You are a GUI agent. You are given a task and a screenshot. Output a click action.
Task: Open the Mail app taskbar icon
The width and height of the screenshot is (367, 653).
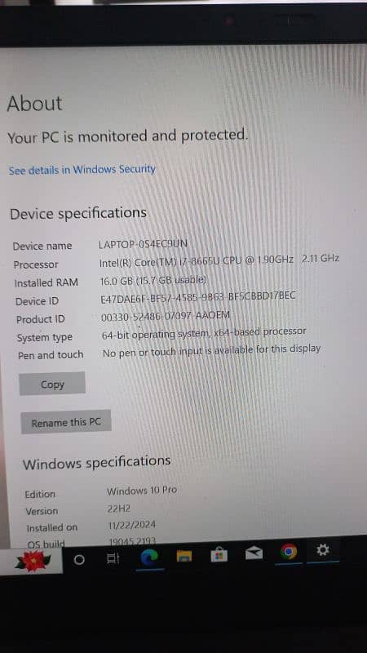pos(254,553)
